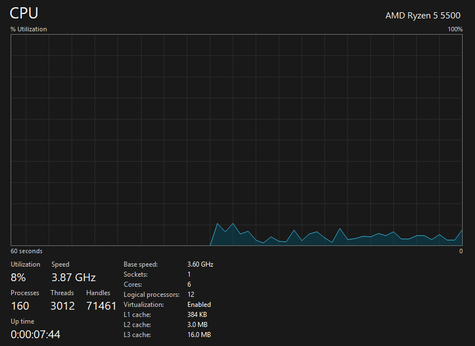
Task: Click the % Utilization graph label
Action: click(29, 29)
